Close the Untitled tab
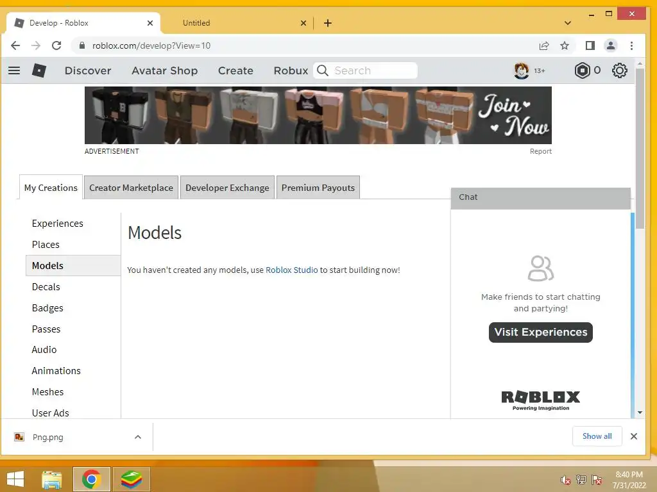 pos(303,23)
